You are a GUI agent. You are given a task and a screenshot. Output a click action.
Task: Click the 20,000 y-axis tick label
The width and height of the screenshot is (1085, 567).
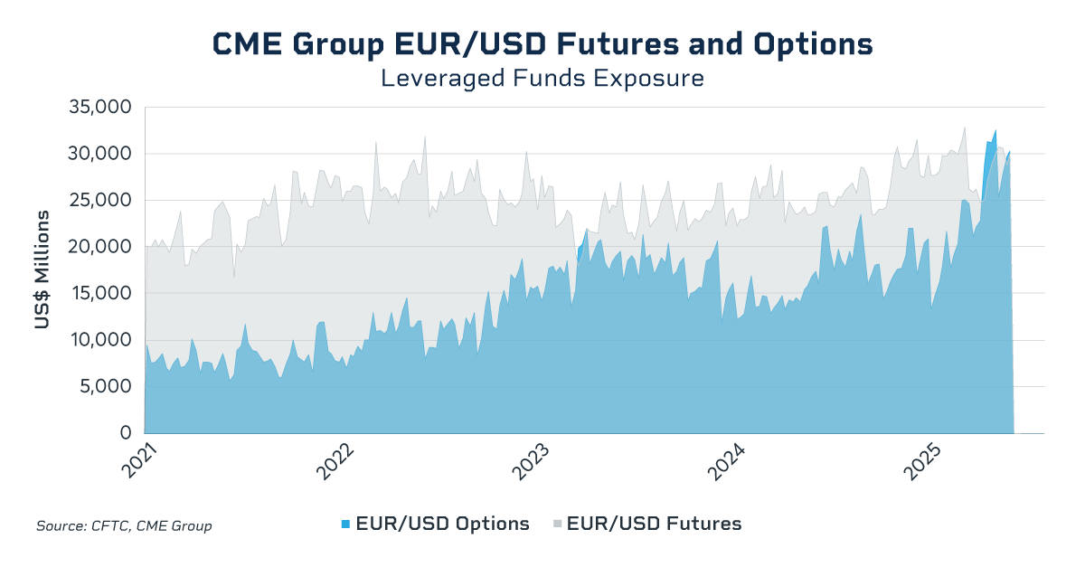coord(100,247)
